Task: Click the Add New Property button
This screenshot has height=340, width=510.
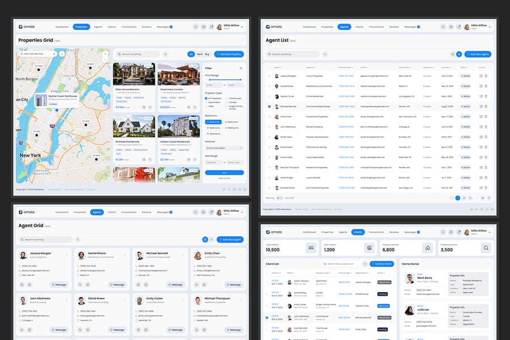Action: [229, 54]
